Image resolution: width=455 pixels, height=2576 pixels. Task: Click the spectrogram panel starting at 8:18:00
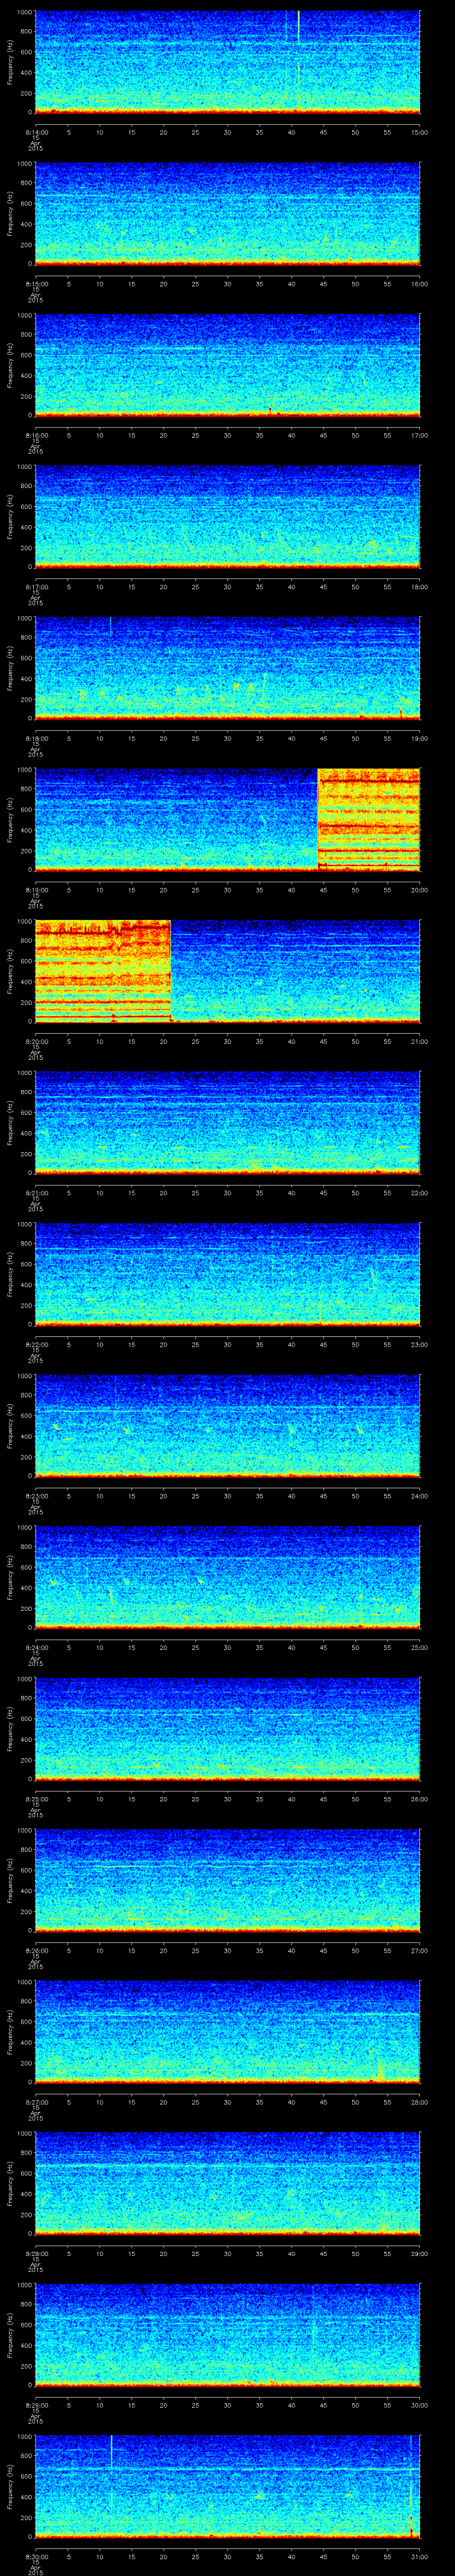tap(227, 668)
